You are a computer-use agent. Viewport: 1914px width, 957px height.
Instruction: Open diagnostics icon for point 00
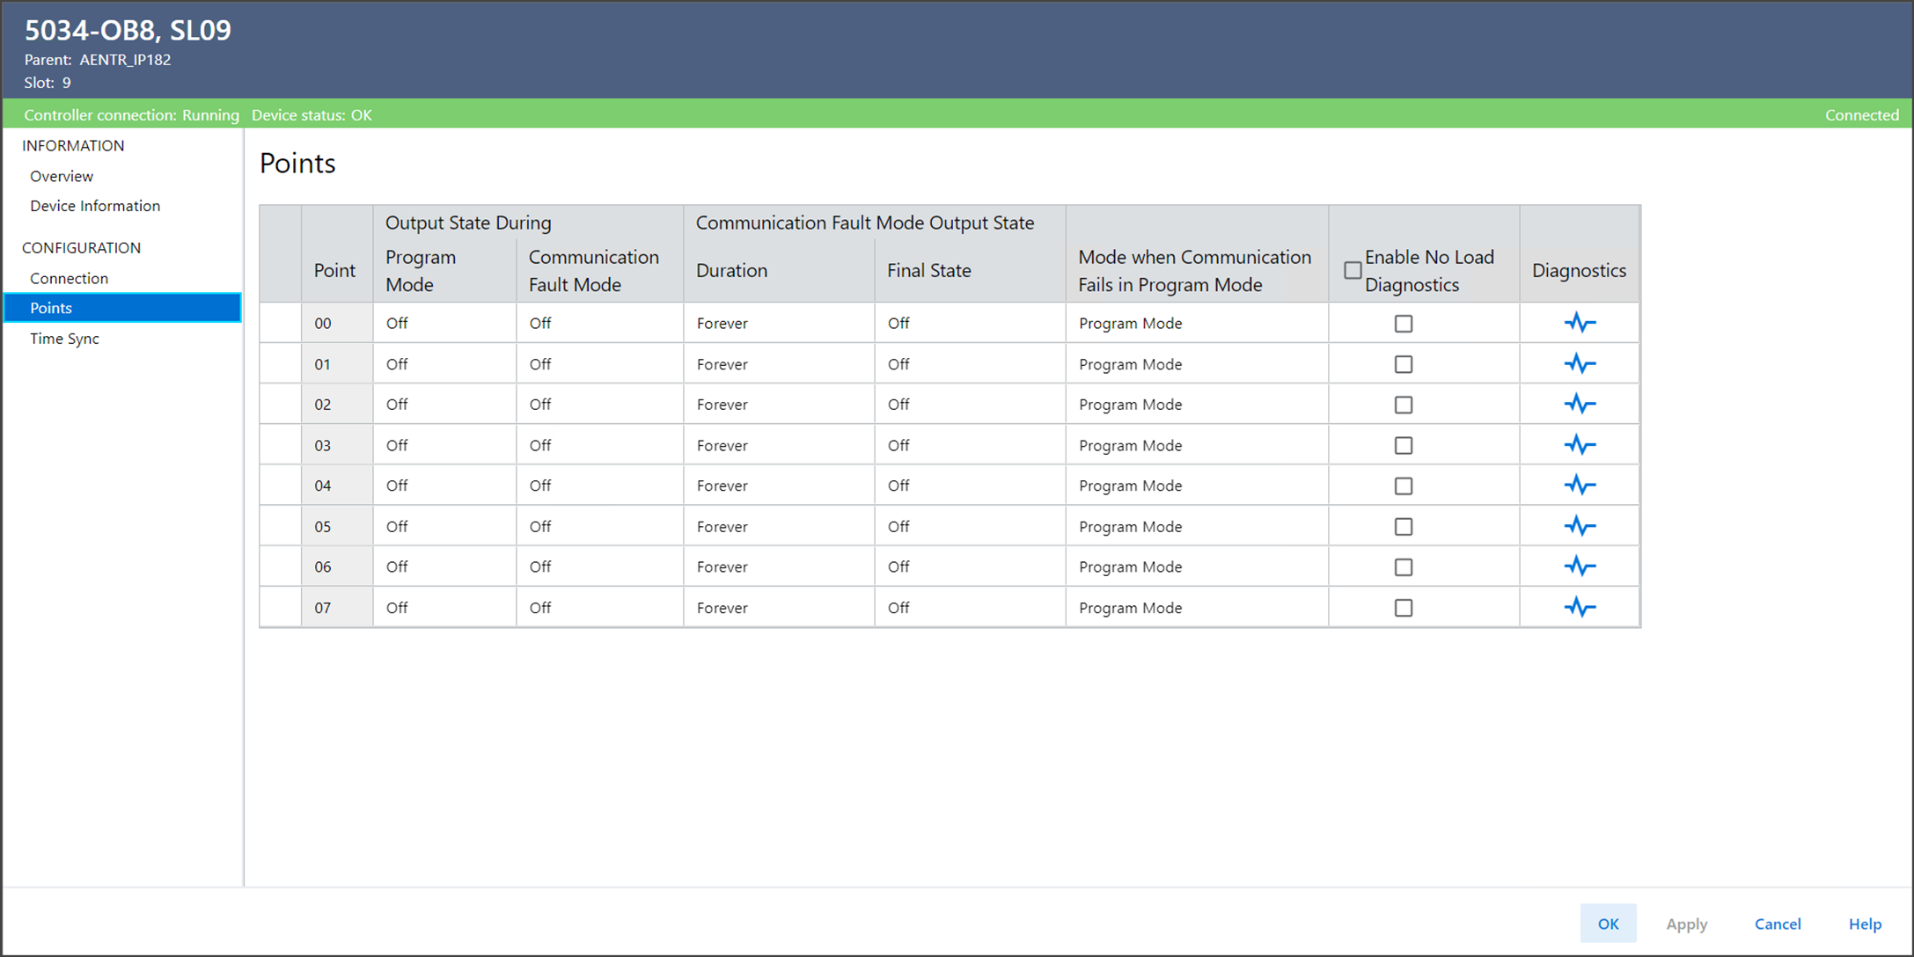1580,323
